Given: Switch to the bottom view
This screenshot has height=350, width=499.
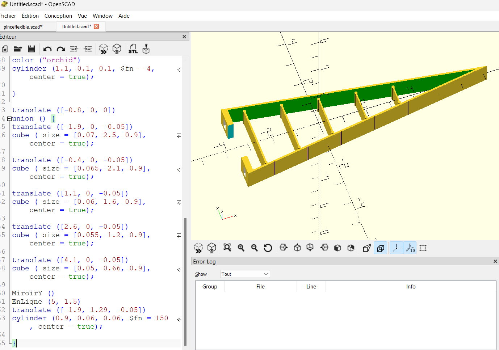Looking at the screenshot, I should 310,248.
